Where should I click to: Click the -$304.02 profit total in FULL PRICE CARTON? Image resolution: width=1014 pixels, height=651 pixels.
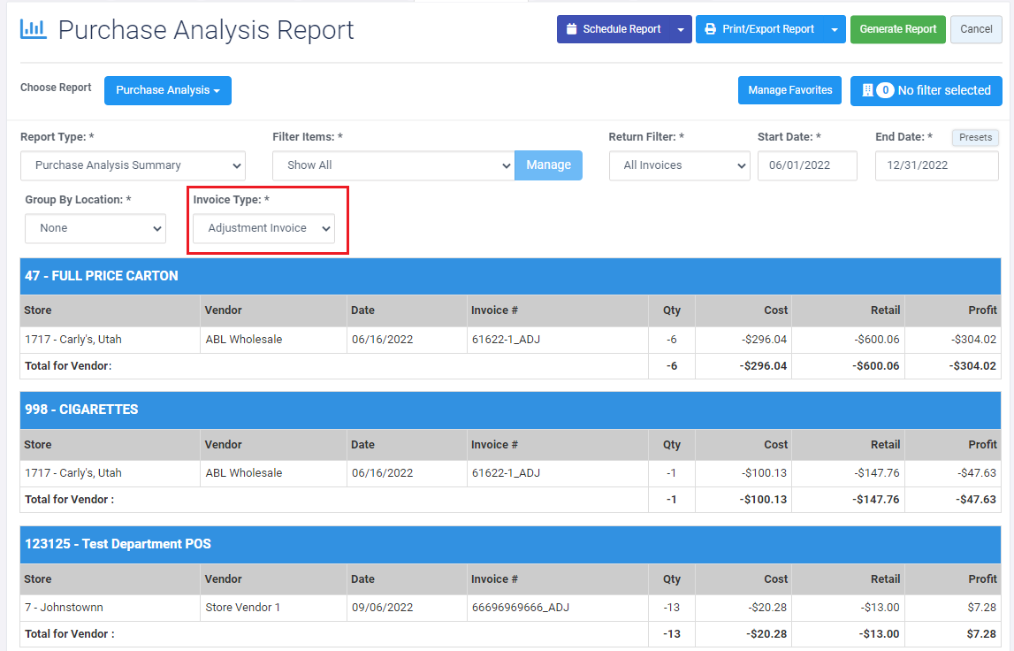972,366
